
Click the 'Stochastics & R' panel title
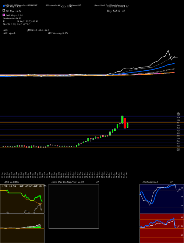150,182
